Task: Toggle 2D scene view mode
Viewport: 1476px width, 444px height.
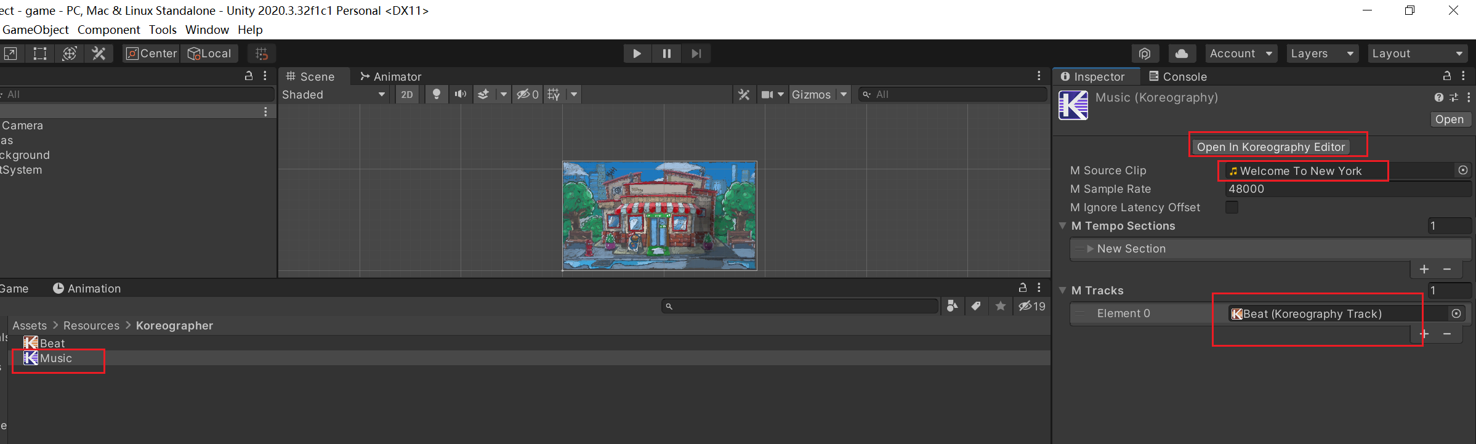Action: [407, 94]
